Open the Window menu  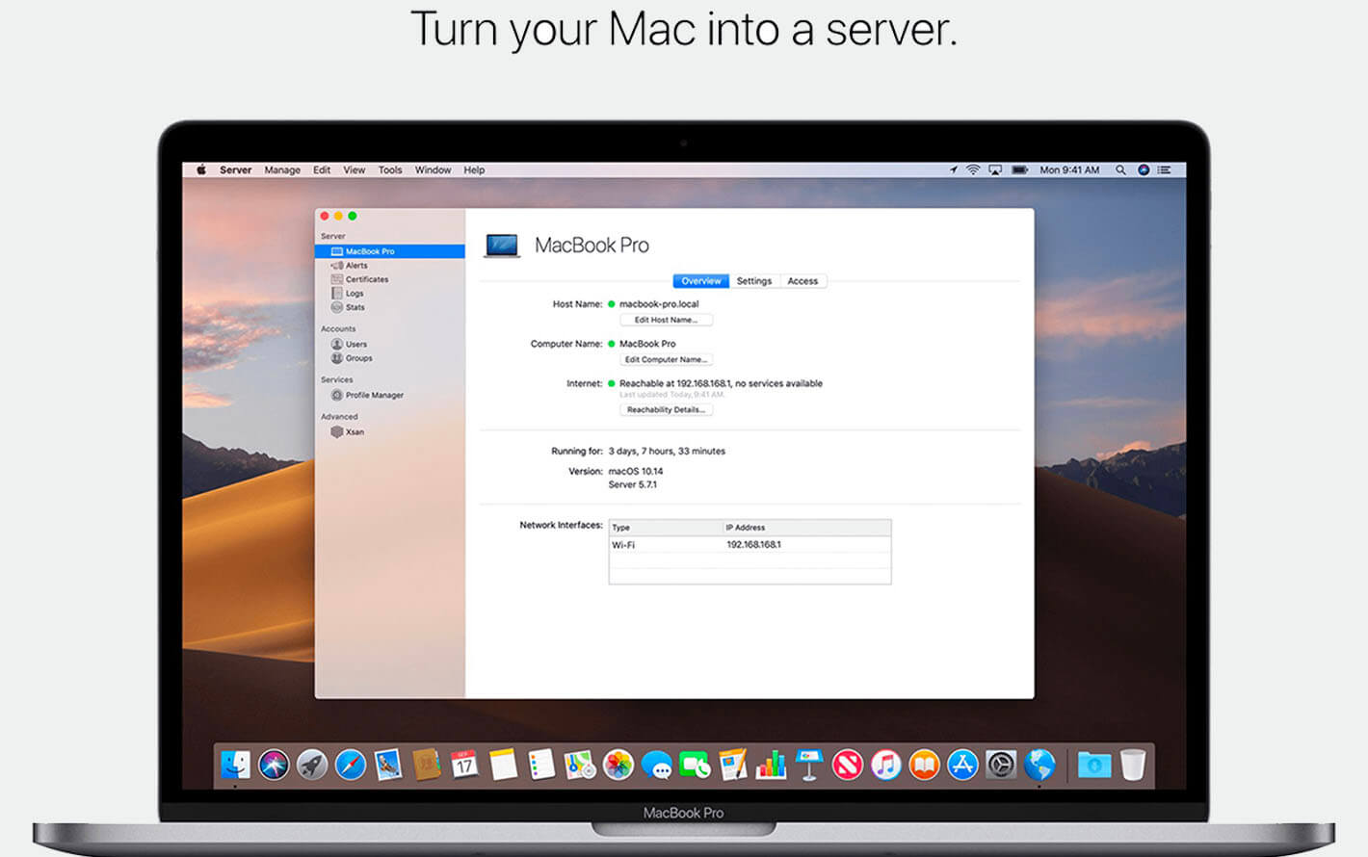click(x=433, y=169)
